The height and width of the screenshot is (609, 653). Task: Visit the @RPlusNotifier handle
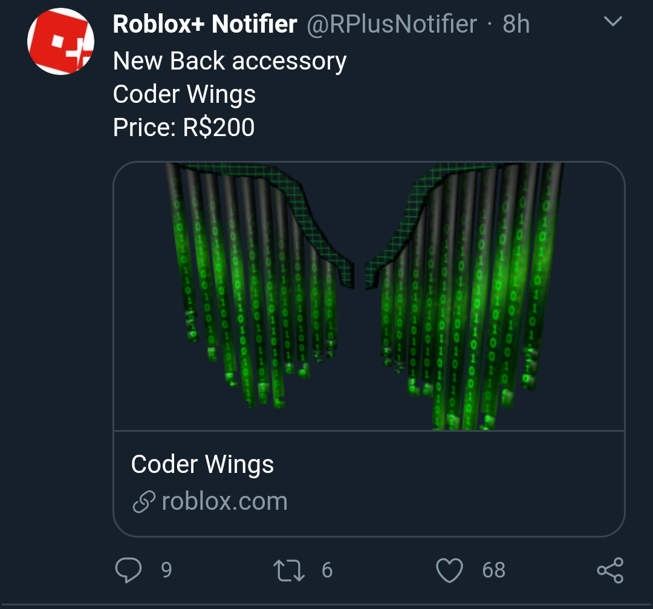[392, 24]
